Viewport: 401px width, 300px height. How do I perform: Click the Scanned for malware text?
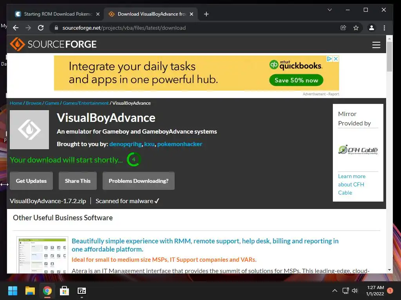coord(127,201)
